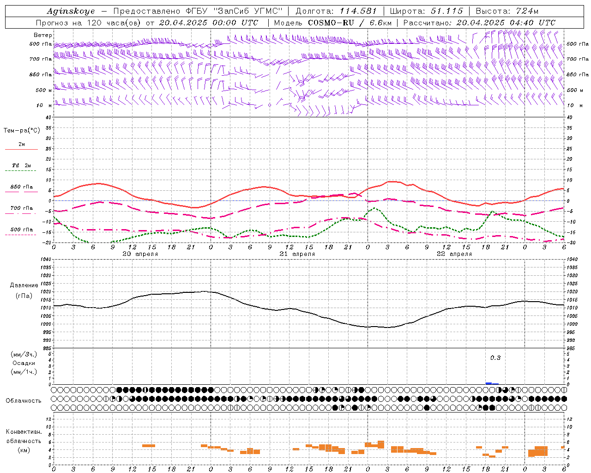Click the "(мм/1ч.)" precipitation unit label
Image resolution: width=591 pixels, height=473 pixels.
coord(24,372)
